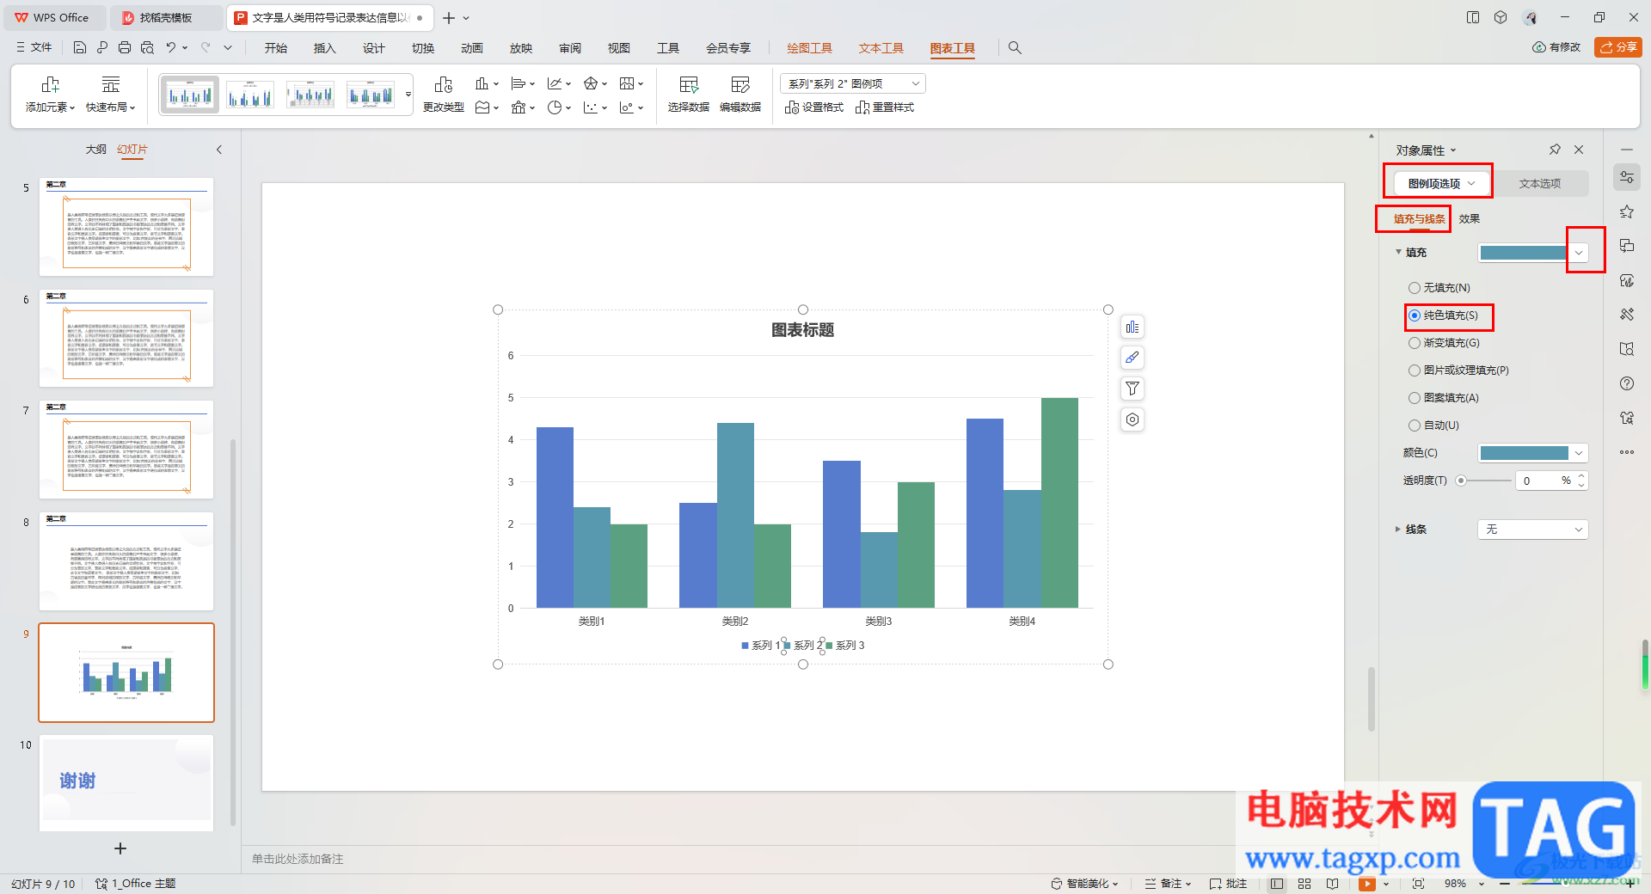Select Gradient Fill radio option
This screenshot has height=894, width=1651.
[1415, 343]
